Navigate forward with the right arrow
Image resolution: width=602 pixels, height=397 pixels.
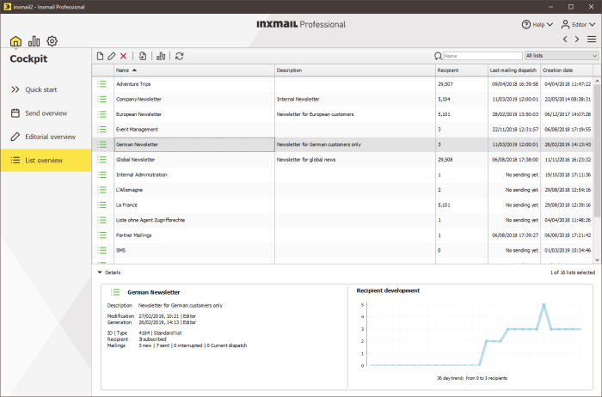pos(577,40)
